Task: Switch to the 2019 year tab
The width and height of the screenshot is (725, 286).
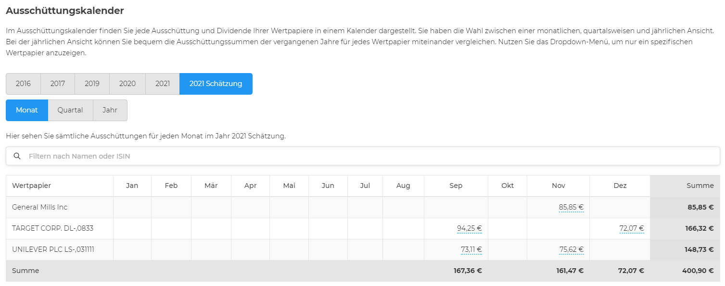Action: pos(92,84)
